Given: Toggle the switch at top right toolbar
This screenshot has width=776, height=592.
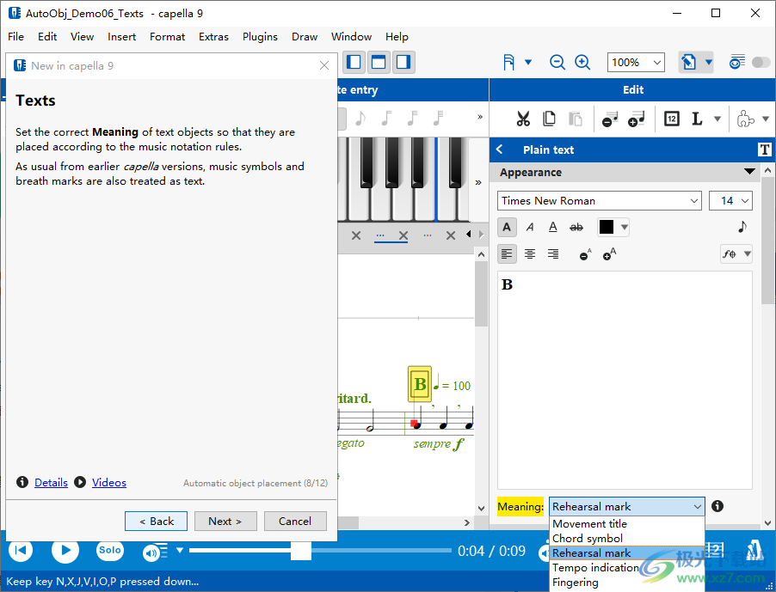Looking at the screenshot, I should click(x=761, y=62).
